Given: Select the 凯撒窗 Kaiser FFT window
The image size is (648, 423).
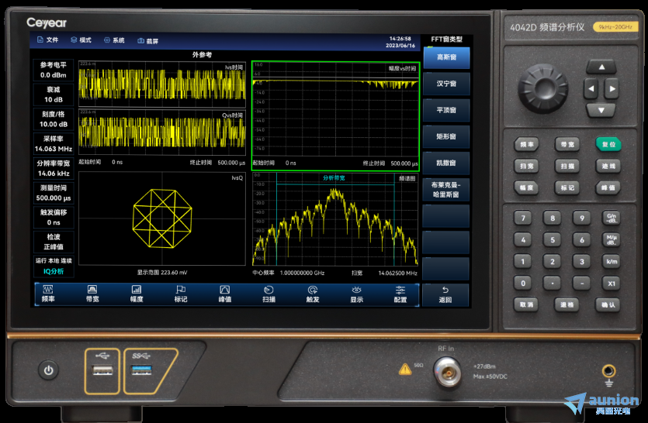Looking at the screenshot, I should (446, 163).
